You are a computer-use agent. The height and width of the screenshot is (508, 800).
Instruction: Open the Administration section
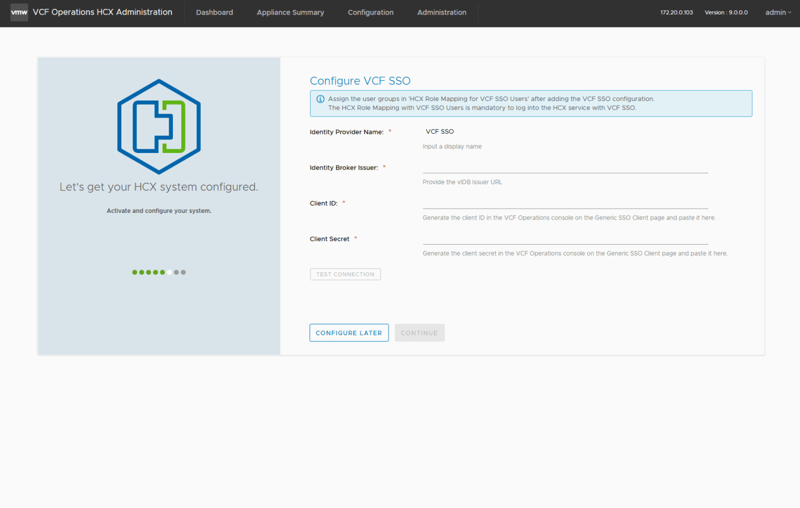click(x=441, y=12)
